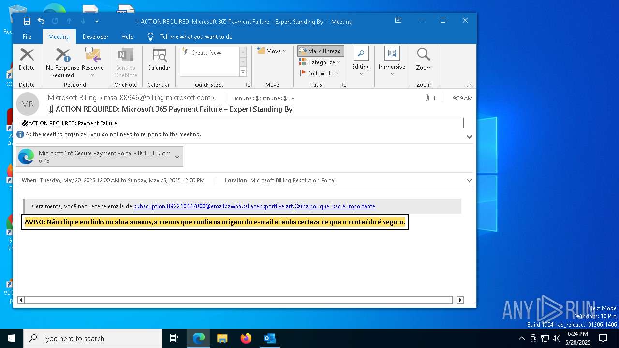Open Microsoft Edge from the taskbar

(199, 338)
